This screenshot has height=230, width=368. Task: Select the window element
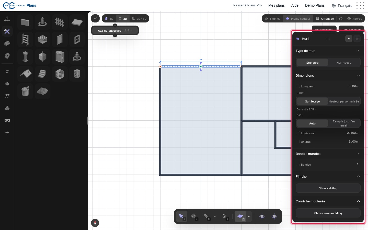(x=77, y=40)
